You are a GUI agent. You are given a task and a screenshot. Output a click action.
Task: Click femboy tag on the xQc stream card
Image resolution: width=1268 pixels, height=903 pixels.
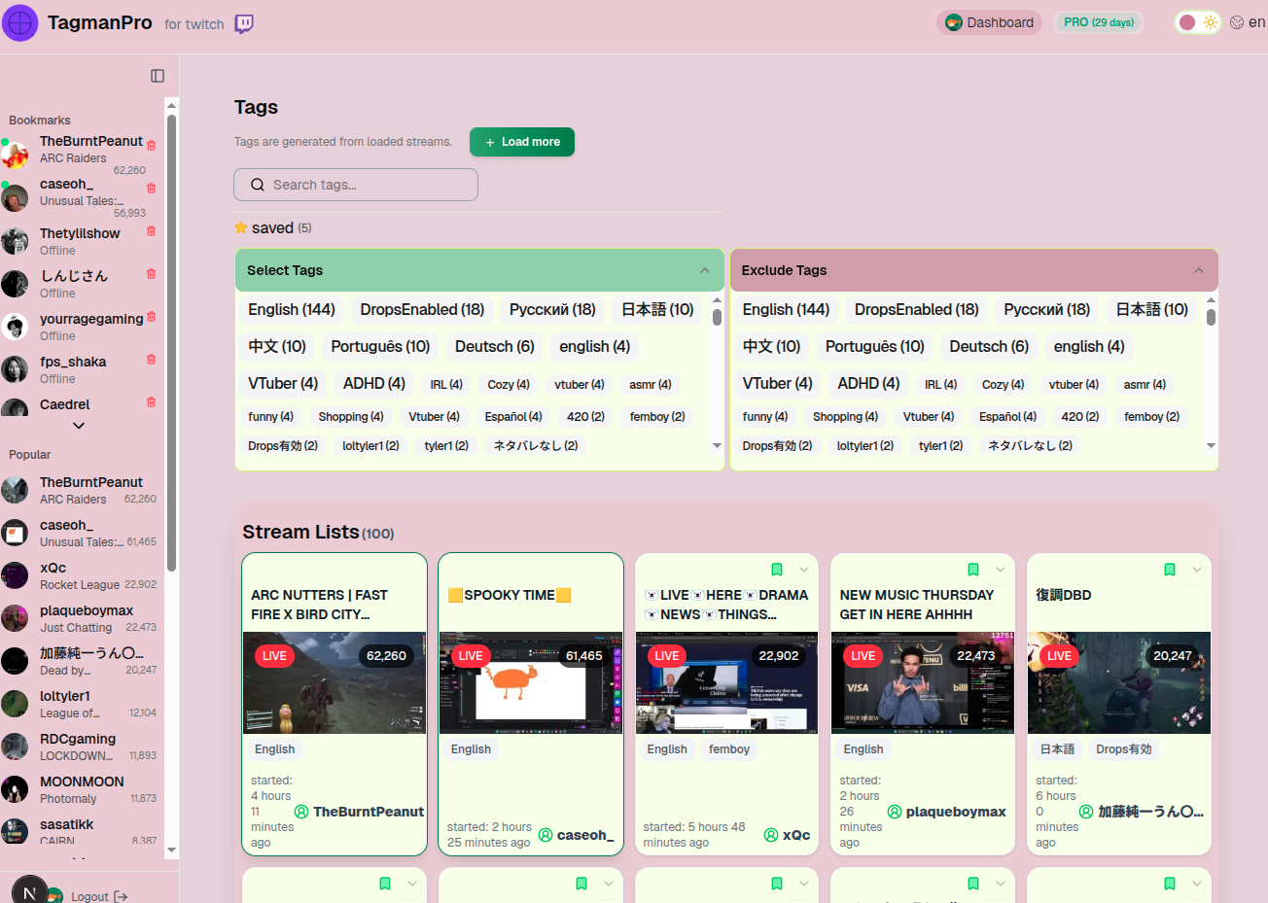click(x=729, y=749)
